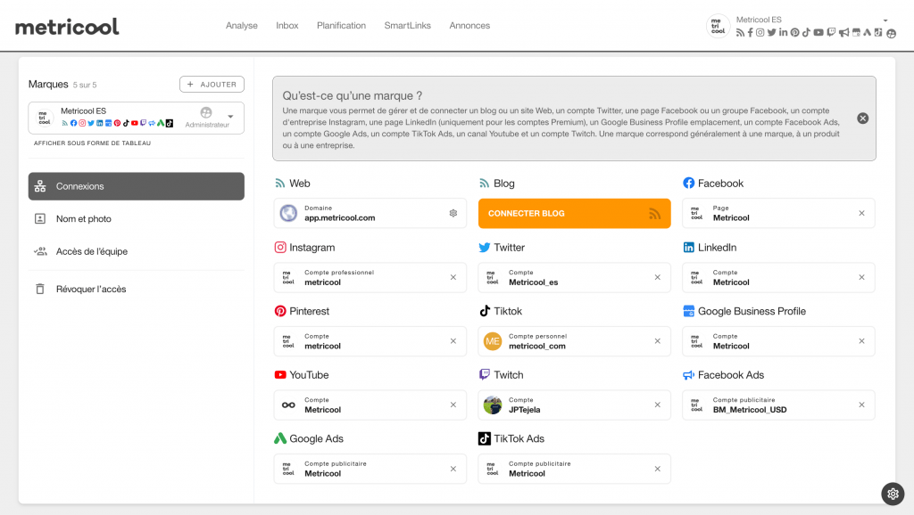Click the LinkedIn logo icon heading
This screenshot has height=515, width=914.
click(688, 248)
